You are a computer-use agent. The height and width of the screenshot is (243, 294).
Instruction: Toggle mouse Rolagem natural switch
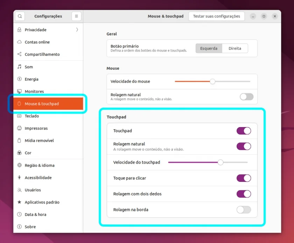pyautogui.click(x=246, y=97)
